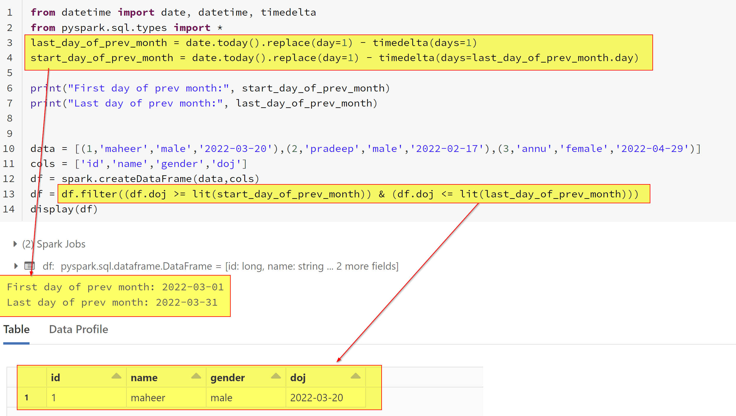Click the Spark Jobs label text
736x416 pixels.
61,244
